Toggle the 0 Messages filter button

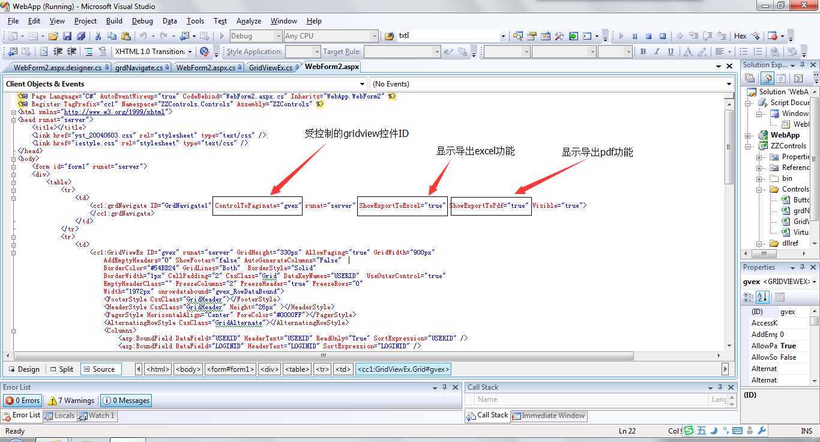click(125, 401)
